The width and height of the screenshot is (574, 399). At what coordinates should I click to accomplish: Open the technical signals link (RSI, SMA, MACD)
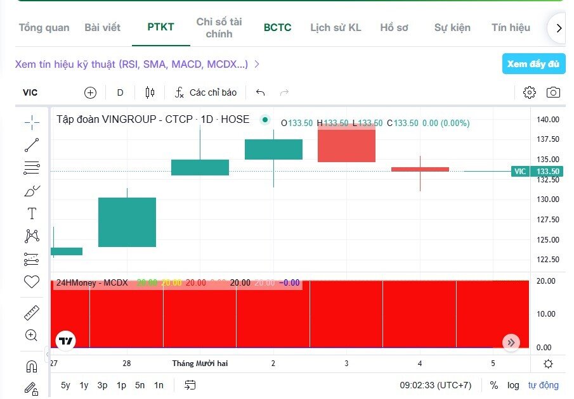pyautogui.click(x=137, y=64)
